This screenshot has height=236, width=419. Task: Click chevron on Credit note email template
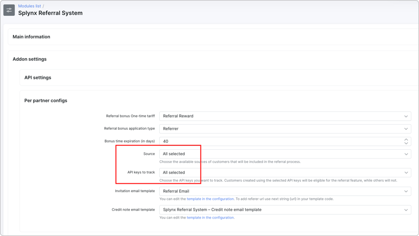pos(406,210)
